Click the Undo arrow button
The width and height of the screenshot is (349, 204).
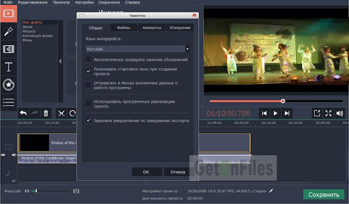[x=23, y=114]
